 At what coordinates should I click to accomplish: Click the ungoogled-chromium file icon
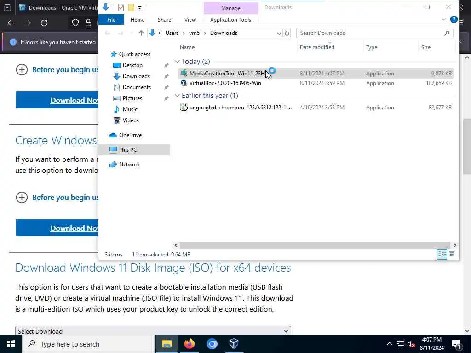[184, 107]
